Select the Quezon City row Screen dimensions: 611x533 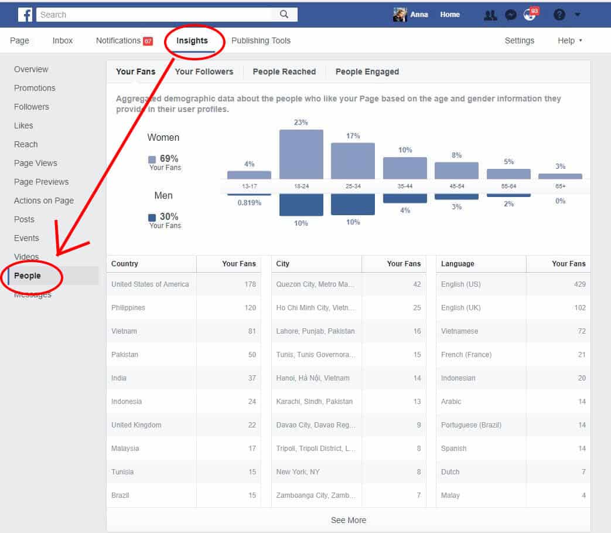(349, 284)
